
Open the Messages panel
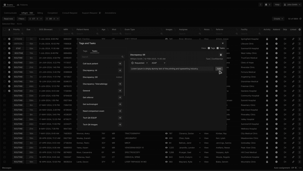(7, 168)
